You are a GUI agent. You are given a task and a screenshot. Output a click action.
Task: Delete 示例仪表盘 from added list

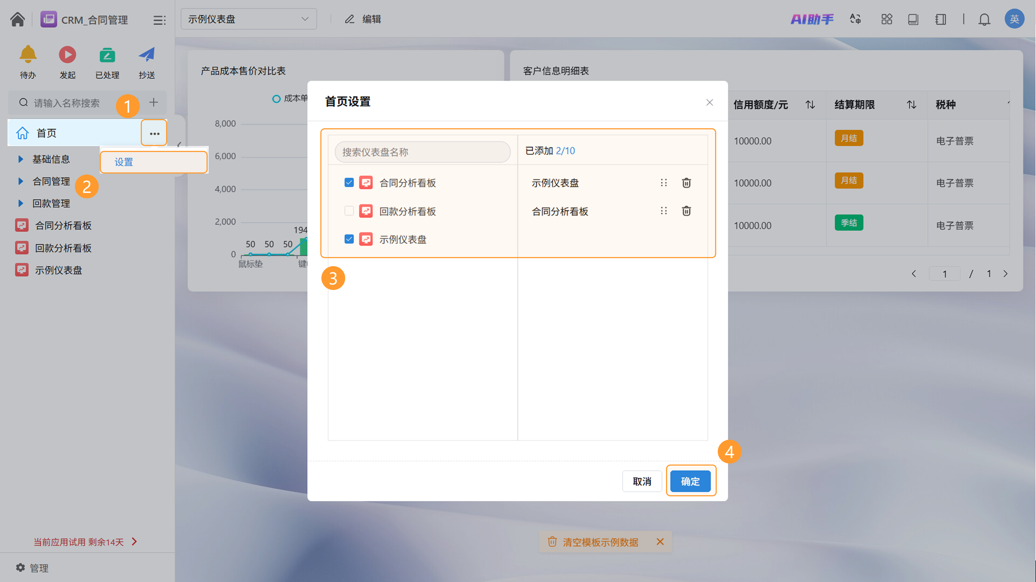[686, 183]
